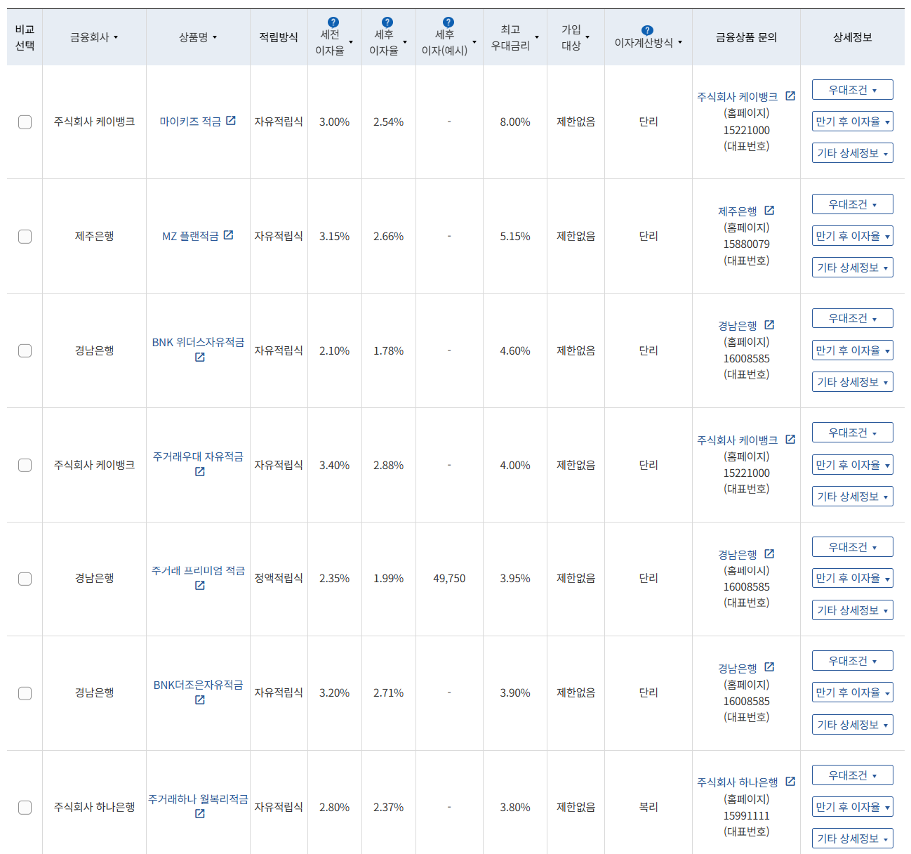Sort by 가입 대상 column header
The image size is (911, 854).
coord(576,37)
